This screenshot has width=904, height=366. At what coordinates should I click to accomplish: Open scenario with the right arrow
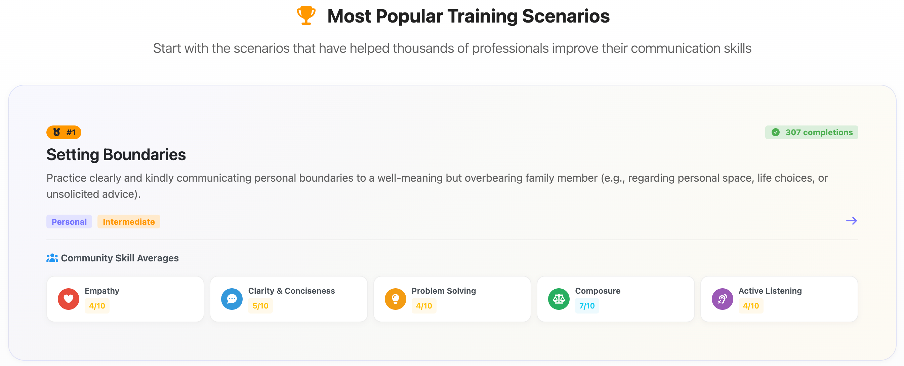point(851,221)
